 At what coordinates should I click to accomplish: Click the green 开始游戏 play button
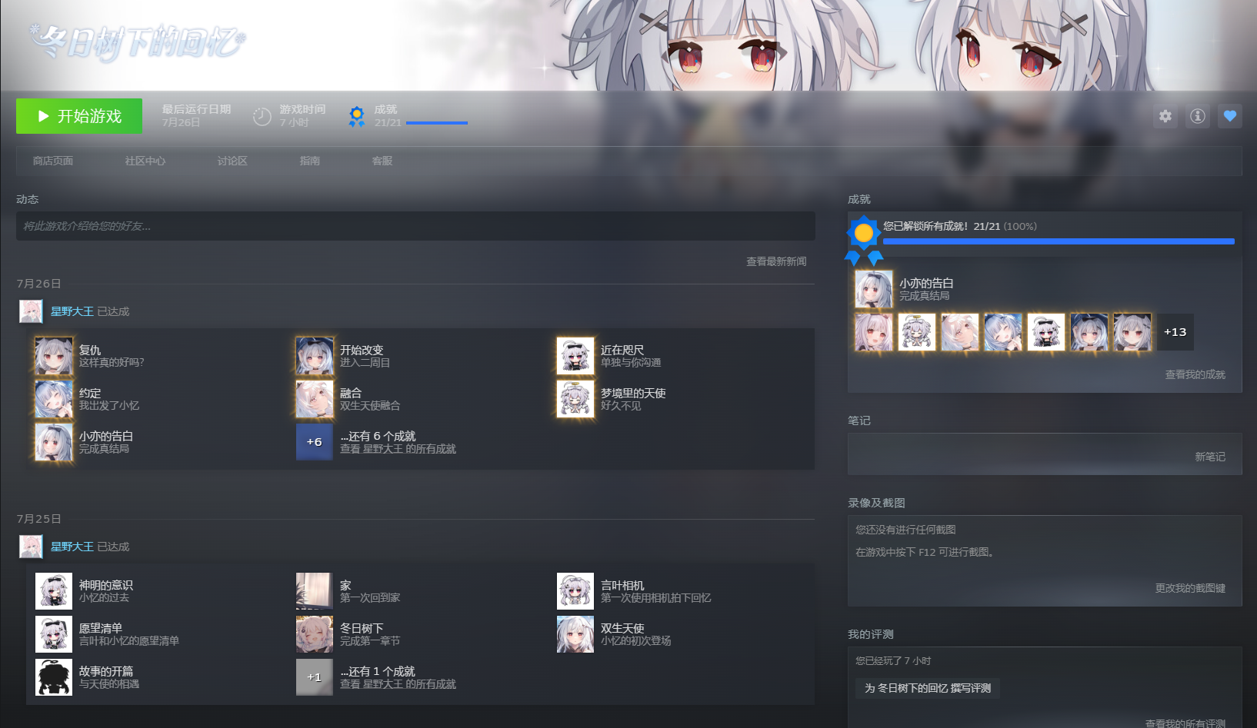point(79,116)
